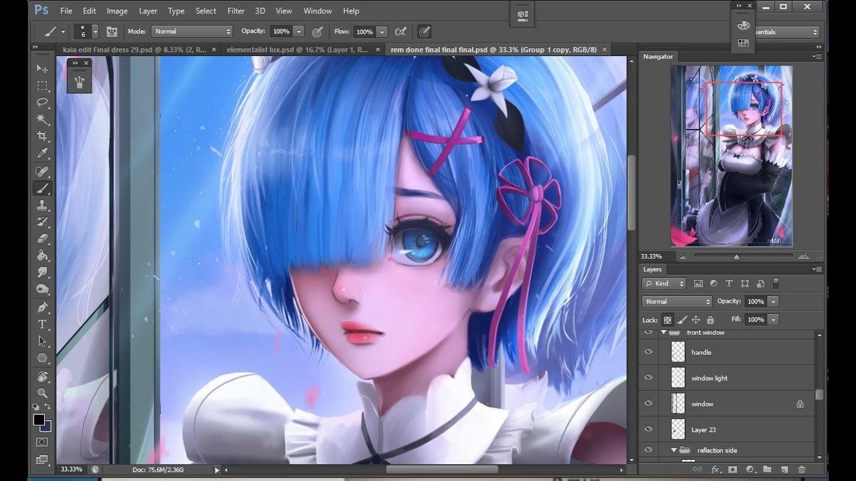
Task: Select the Hand tool
Action: pos(42,377)
